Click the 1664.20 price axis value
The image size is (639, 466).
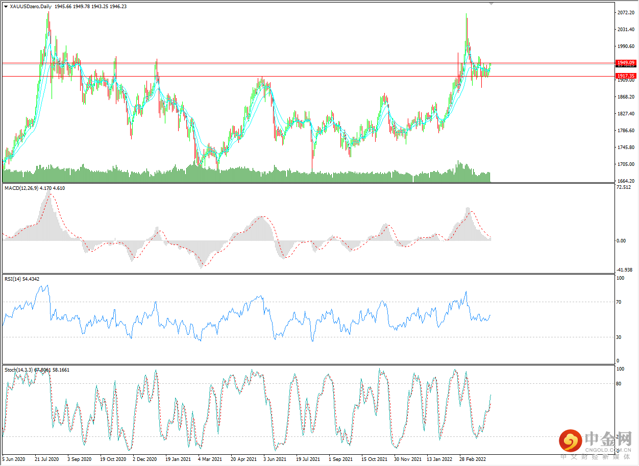[x=625, y=181]
